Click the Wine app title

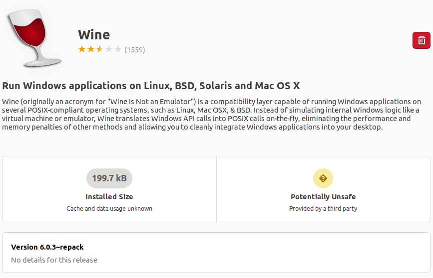(94, 35)
